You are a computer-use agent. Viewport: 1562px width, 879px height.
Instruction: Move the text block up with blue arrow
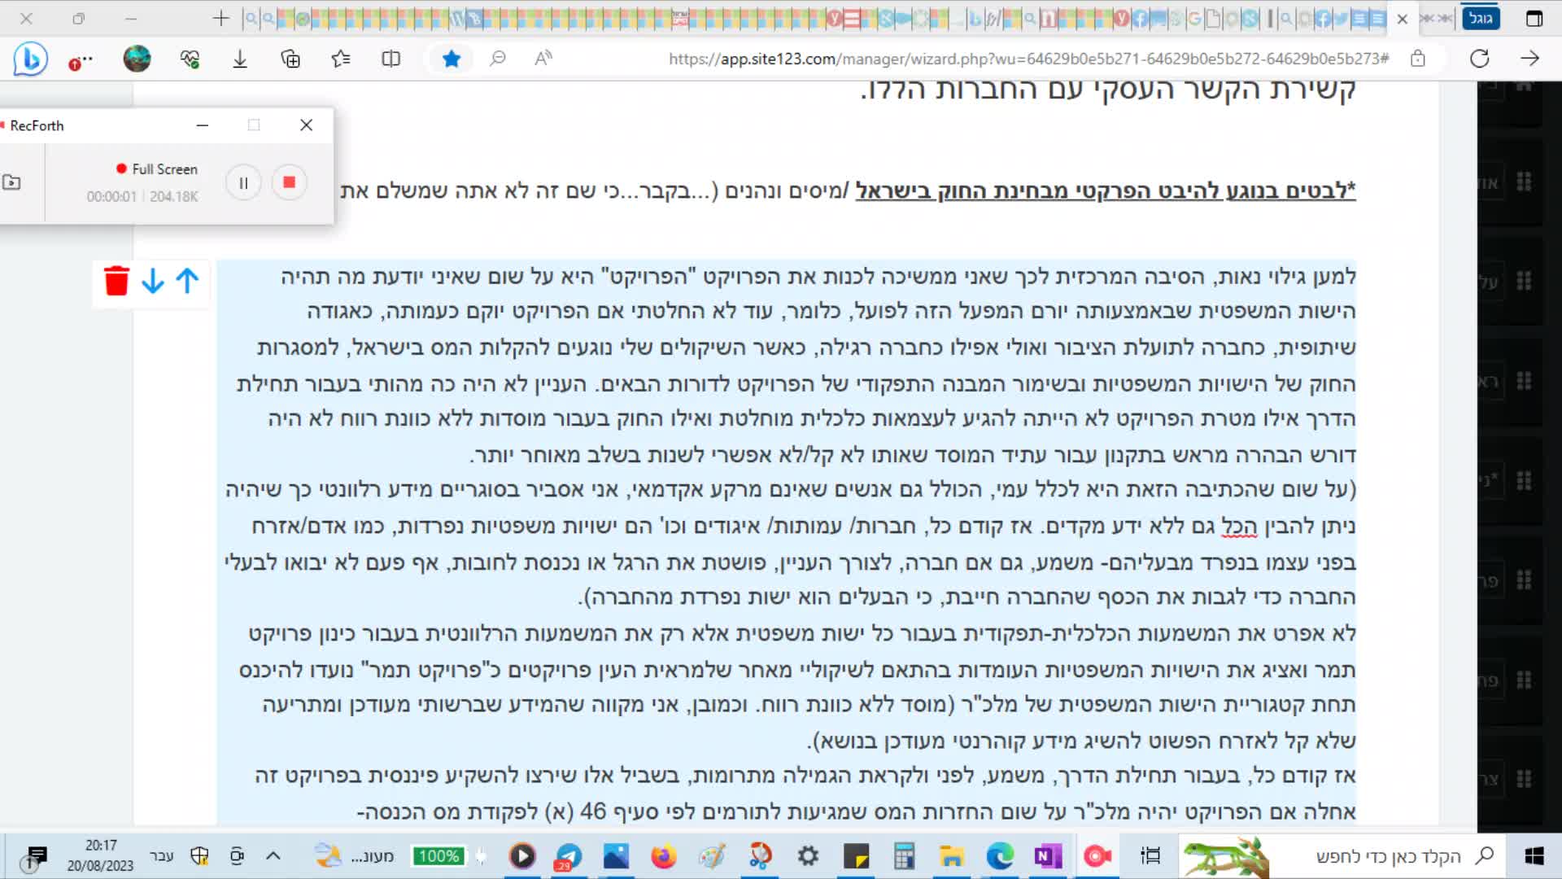click(x=188, y=281)
